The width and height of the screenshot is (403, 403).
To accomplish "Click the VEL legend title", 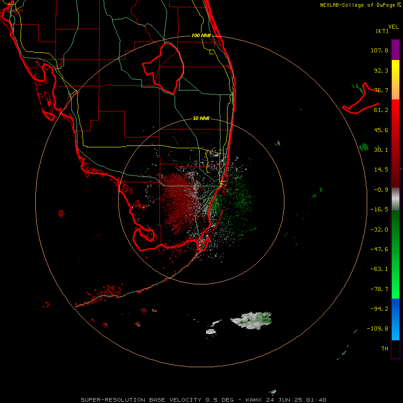I will click(x=393, y=27).
